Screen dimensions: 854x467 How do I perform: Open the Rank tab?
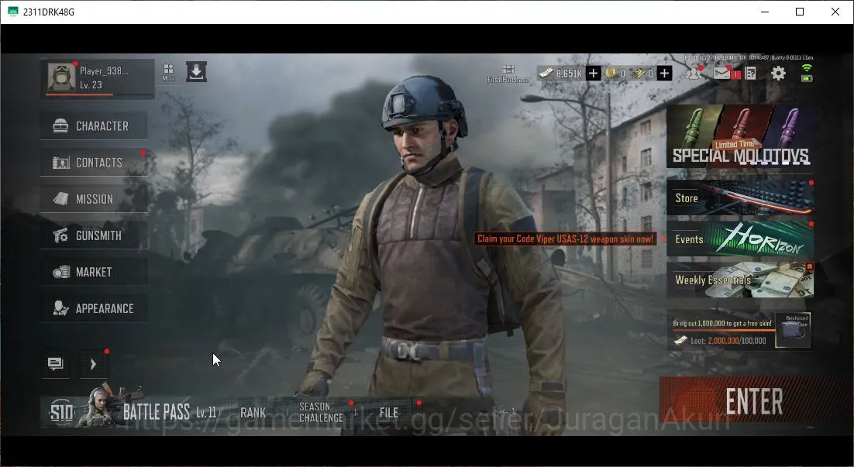pyautogui.click(x=253, y=413)
